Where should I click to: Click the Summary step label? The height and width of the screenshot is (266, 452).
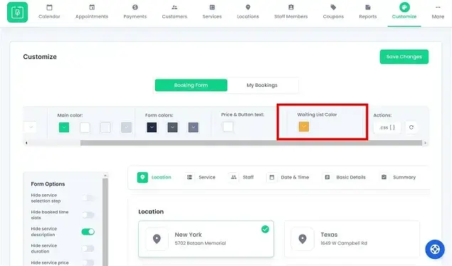(x=404, y=177)
